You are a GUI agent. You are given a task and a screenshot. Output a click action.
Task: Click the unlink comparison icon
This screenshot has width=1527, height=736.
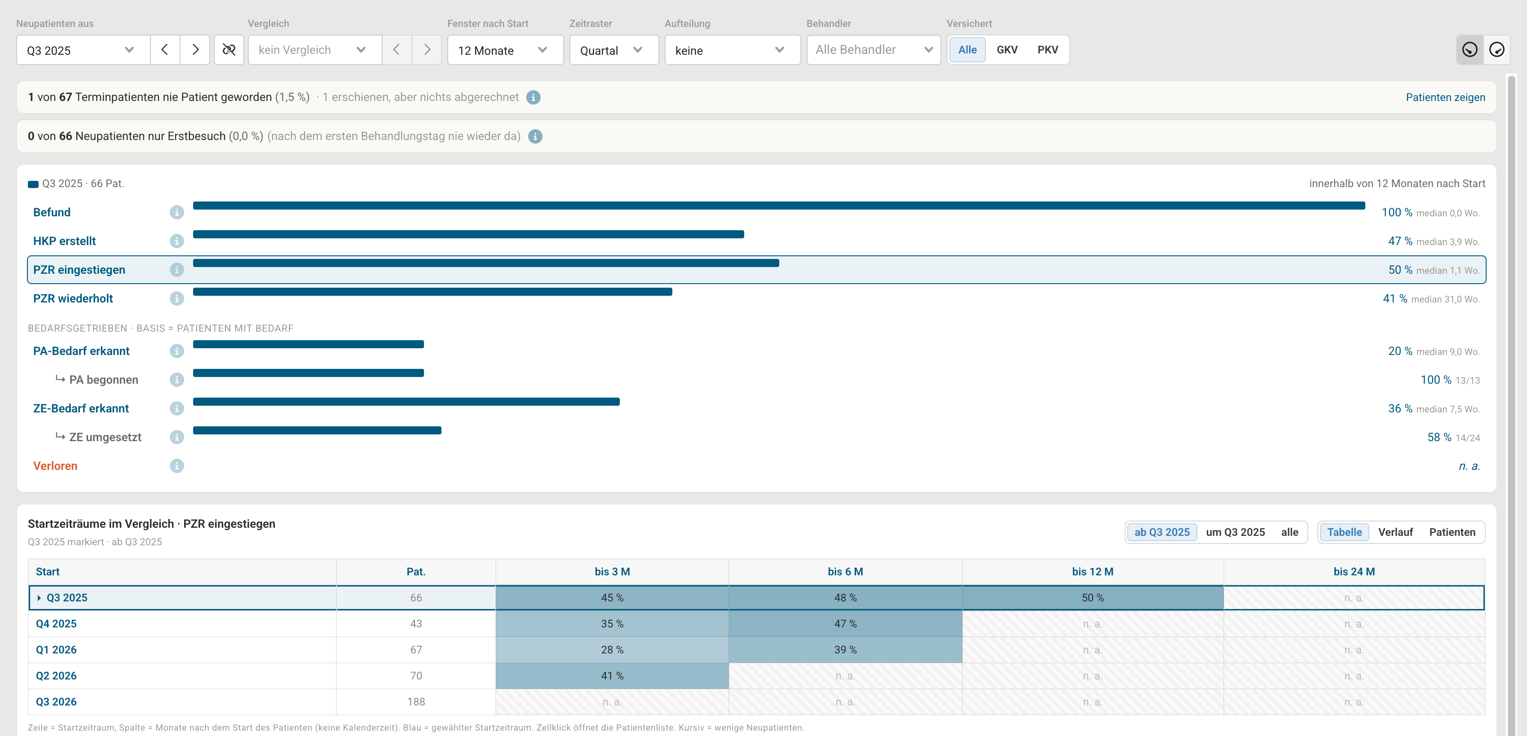229,50
